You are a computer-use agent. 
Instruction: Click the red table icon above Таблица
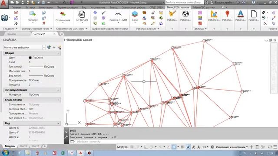point(200,23)
